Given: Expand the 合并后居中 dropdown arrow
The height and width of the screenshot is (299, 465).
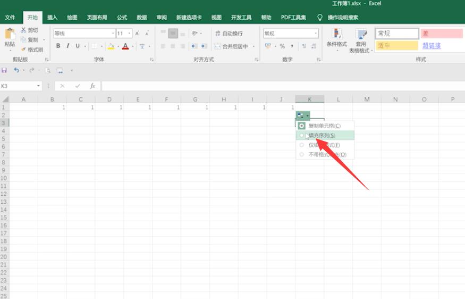Looking at the screenshot, I should tap(253, 46).
